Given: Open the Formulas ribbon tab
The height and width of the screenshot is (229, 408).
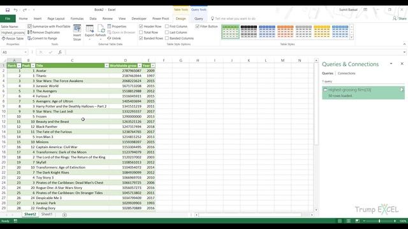Looking at the screenshot, I should [77, 18].
